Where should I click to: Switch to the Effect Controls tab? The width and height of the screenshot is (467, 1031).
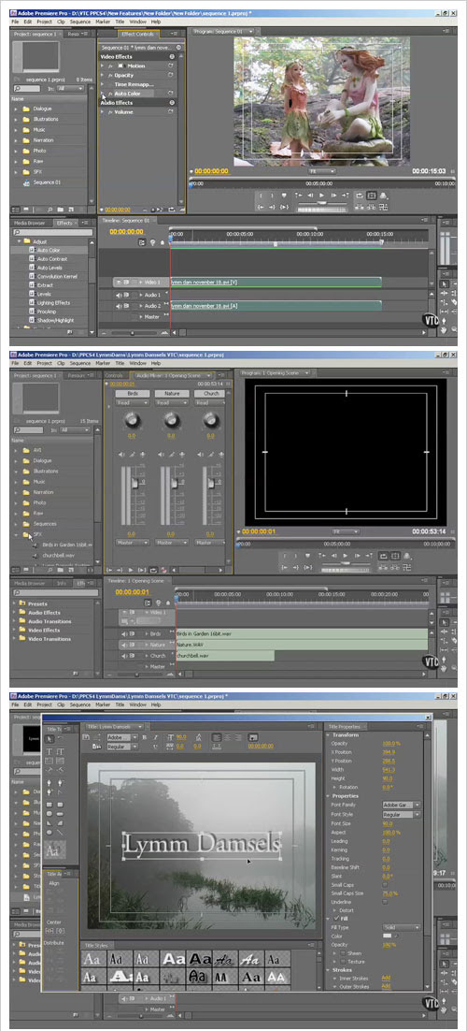coord(138,33)
